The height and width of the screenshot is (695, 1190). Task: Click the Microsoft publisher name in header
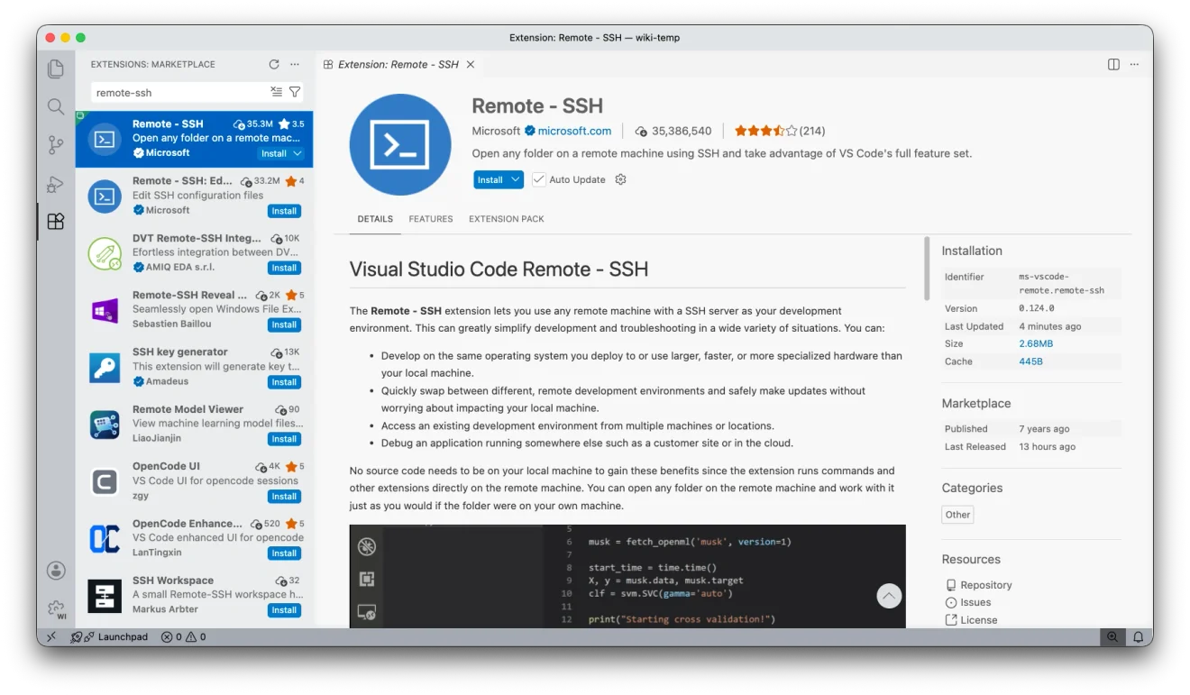click(x=496, y=131)
